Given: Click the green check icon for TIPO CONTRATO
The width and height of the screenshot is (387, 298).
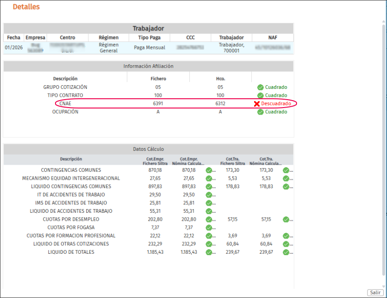Looking at the screenshot, I should (x=260, y=95).
